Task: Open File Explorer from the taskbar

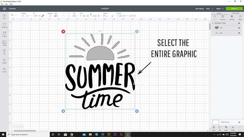Action: click(90, 134)
